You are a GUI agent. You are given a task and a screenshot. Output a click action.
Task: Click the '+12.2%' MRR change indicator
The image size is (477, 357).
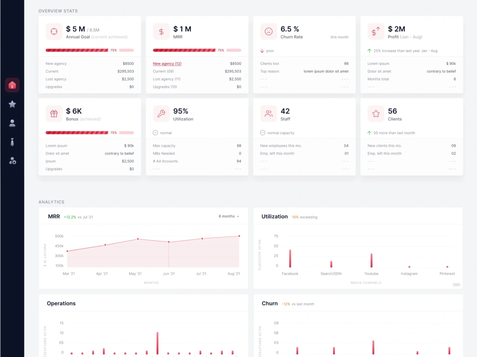70,217
